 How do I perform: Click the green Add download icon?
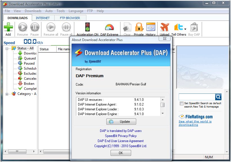pyautogui.click(x=8, y=27)
